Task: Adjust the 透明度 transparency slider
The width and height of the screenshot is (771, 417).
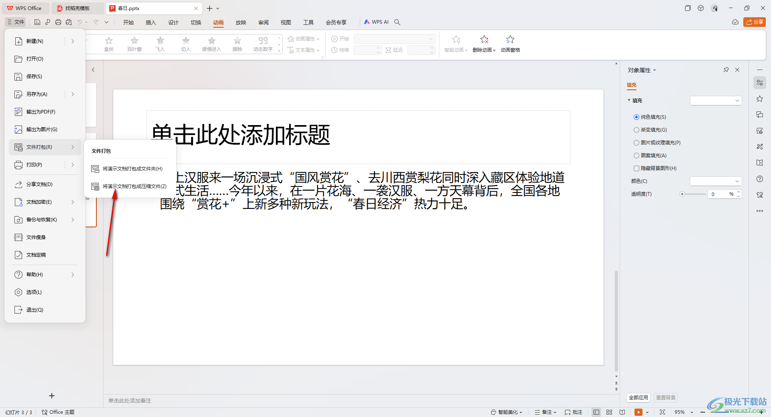Action: [682, 194]
